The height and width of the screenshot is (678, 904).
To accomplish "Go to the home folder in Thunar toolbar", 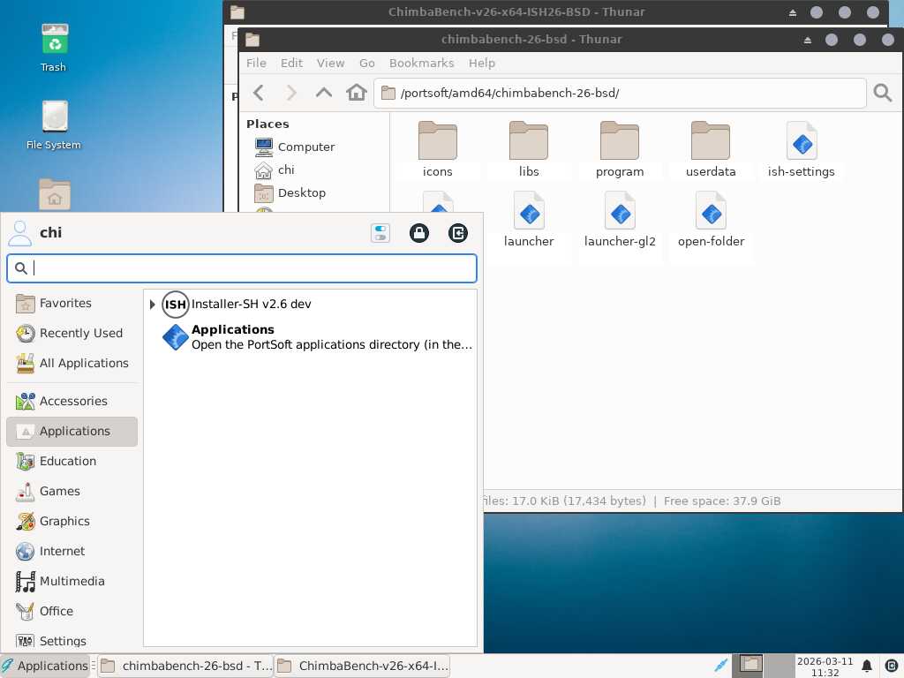I will 357,93.
